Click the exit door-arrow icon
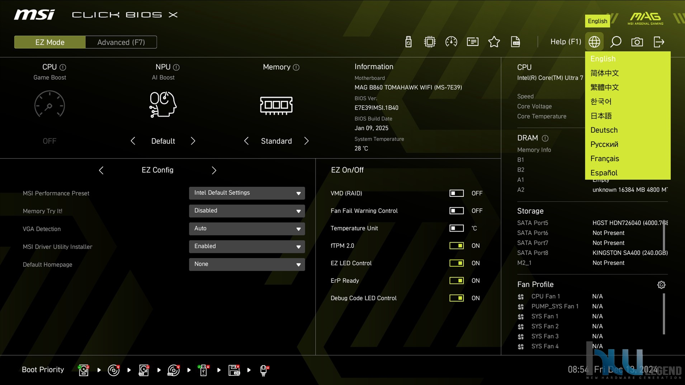This screenshot has height=385, width=685. coord(659,42)
